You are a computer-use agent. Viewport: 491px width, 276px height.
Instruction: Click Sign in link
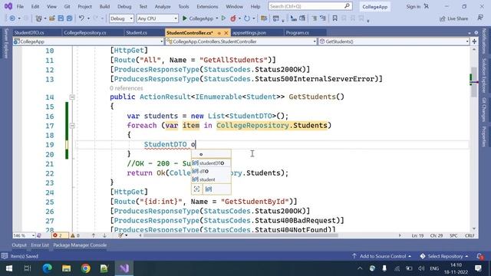(x=413, y=6)
